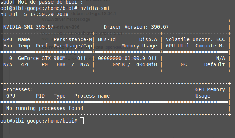Click the "ERR!" power usage value
The width and height of the screenshot is (235, 138).
tap(62, 65)
